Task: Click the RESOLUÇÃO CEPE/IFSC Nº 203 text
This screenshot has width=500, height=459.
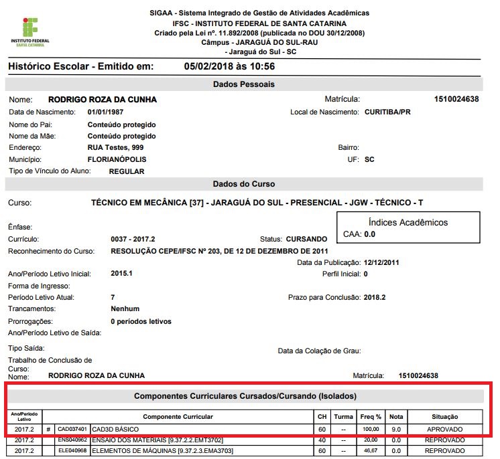Action: click(x=219, y=252)
